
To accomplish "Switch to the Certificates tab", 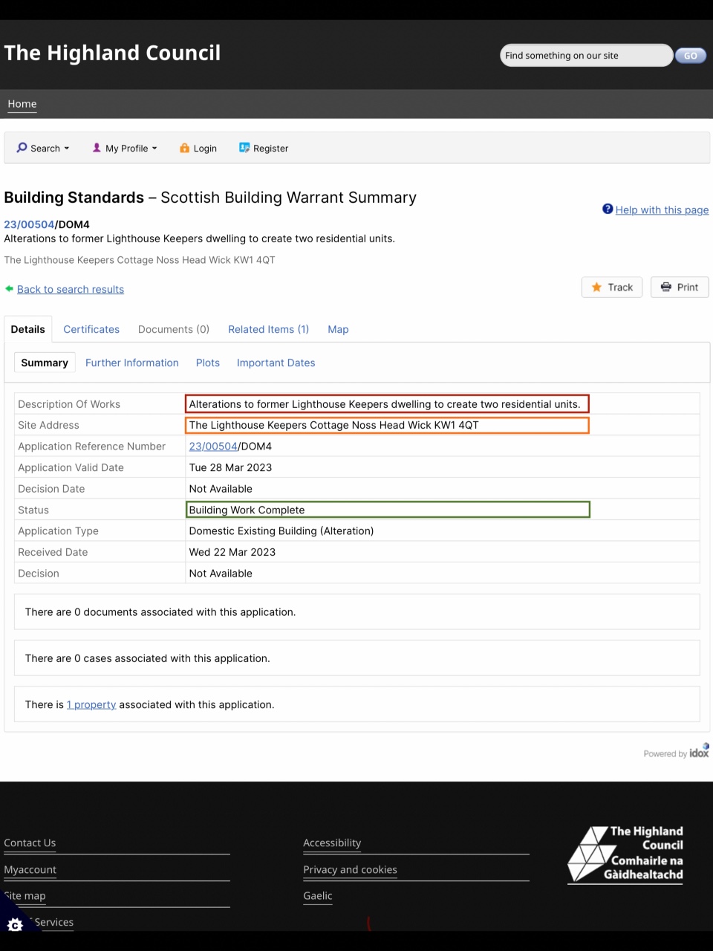I will click(91, 329).
